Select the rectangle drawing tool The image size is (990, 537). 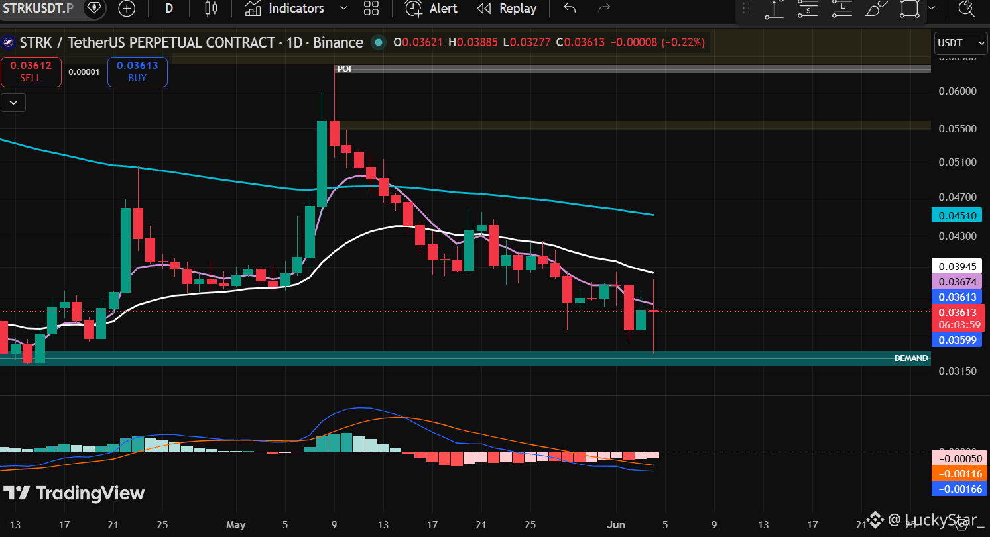pos(910,9)
